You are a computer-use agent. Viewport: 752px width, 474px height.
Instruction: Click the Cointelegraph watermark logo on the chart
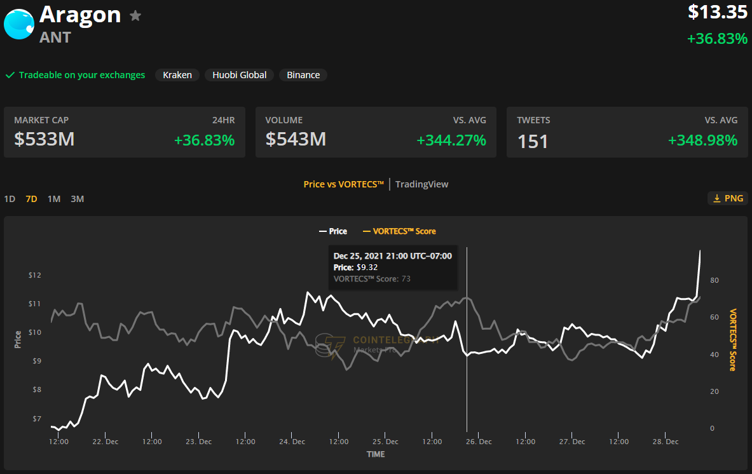coord(331,345)
